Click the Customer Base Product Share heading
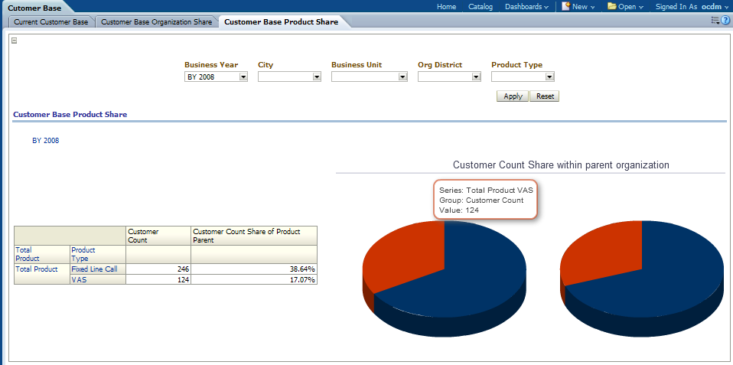Image resolution: width=733 pixels, height=365 pixels. point(70,114)
